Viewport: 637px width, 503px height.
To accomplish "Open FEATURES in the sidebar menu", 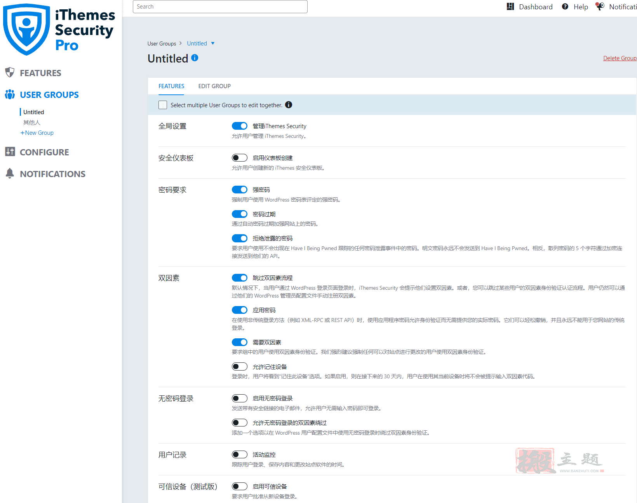I will (x=40, y=73).
